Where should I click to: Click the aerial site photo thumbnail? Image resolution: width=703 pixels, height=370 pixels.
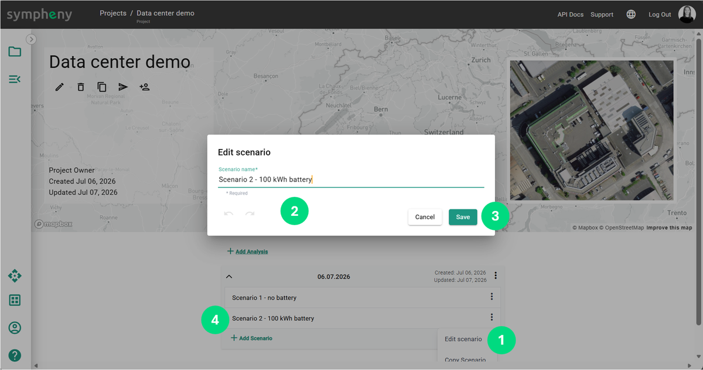coord(592,130)
